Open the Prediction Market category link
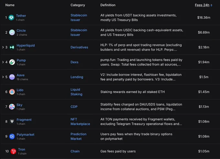 pyautogui.click(x=79, y=136)
